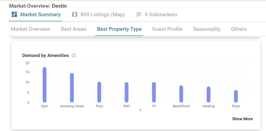Select the Dryer bar in the chart

point(236,96)
